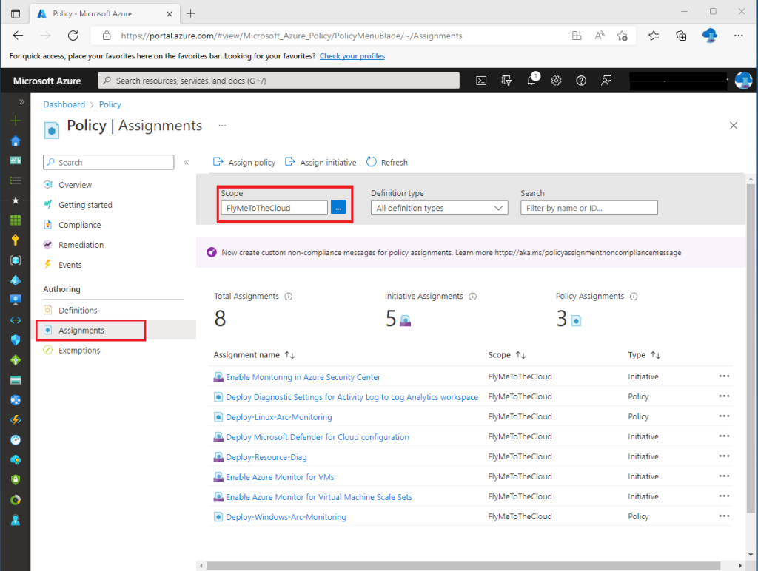The height and width of the screenshot is (571, 758).
Task: Expand the collapsed Azure left sidebar
Action: [x=21, y=102]
